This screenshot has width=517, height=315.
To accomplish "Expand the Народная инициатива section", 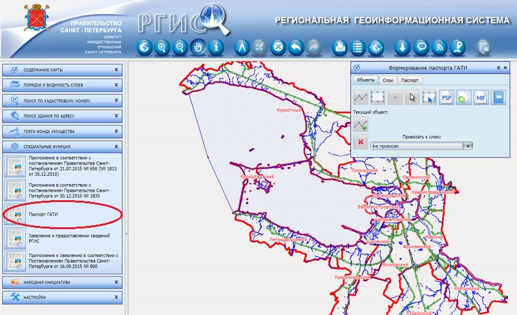I will (x=62, y=282).
